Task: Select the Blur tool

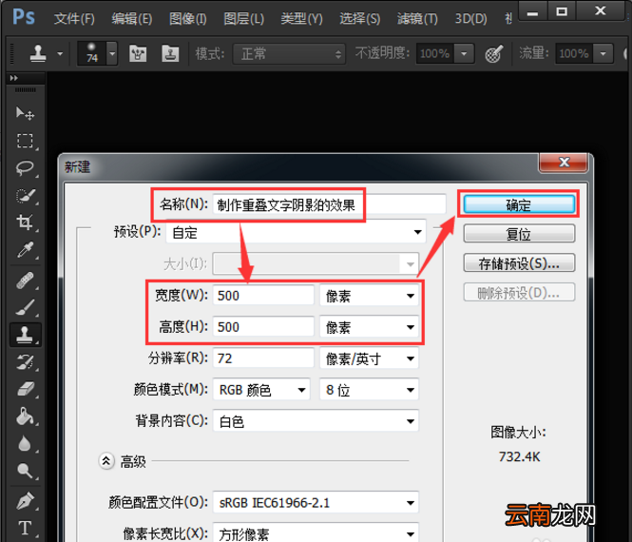Action: (25, 444)
